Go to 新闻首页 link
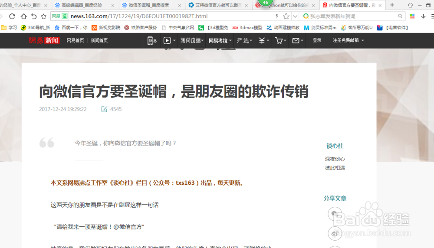Viewport: 434px width, 248px height. pyautogui.click(x=99, y=41)
